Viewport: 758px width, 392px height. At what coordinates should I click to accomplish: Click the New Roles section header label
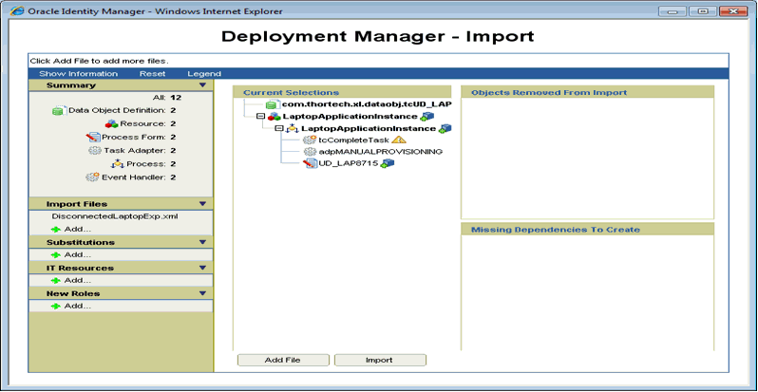pos(73,293)
